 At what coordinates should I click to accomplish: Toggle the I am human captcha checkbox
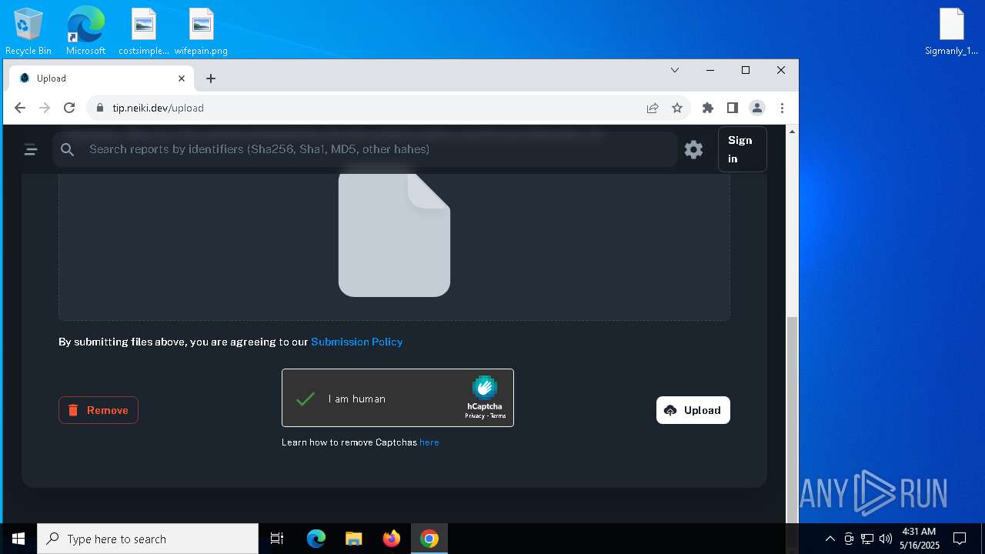click(306, 399)
